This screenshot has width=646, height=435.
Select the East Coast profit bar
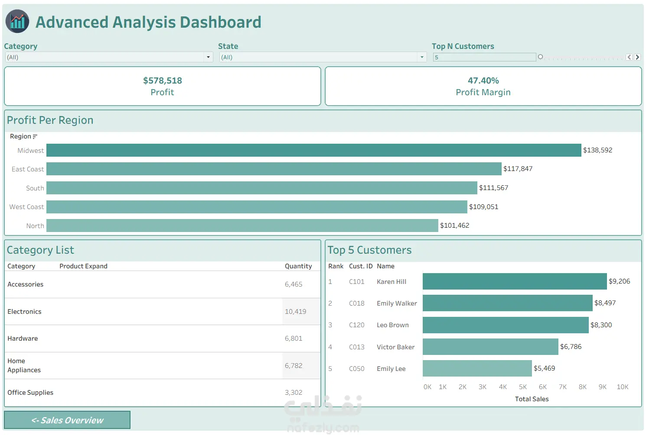[x=274, y=169]
